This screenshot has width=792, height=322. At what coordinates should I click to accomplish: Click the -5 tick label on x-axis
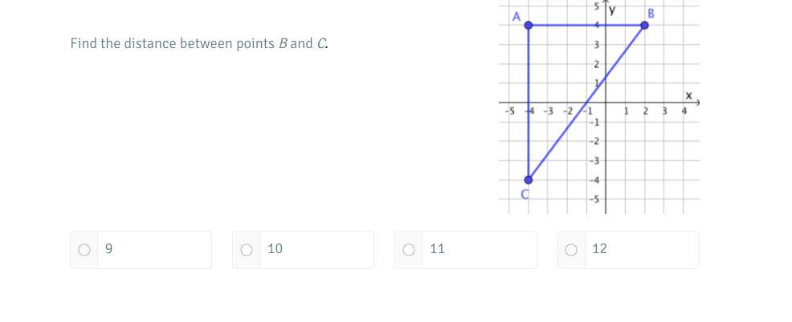[509, 111]
